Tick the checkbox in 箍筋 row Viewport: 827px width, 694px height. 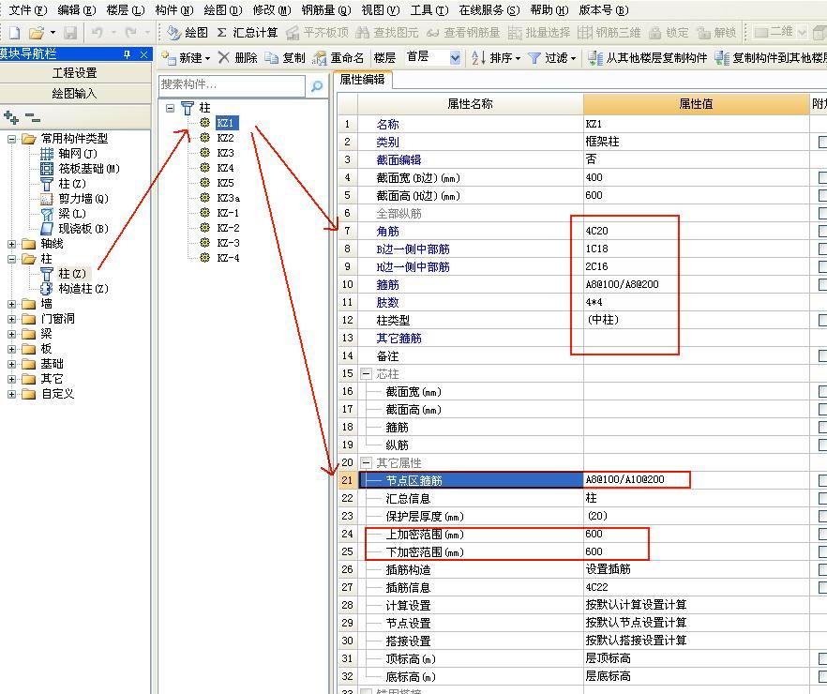[x=822, y=285]
